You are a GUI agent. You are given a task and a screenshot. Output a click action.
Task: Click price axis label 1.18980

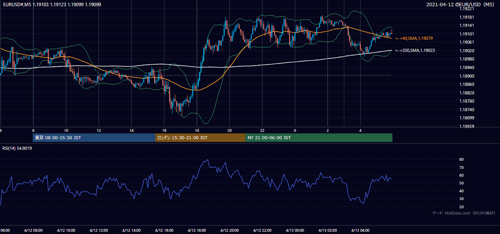coord(467,59)
